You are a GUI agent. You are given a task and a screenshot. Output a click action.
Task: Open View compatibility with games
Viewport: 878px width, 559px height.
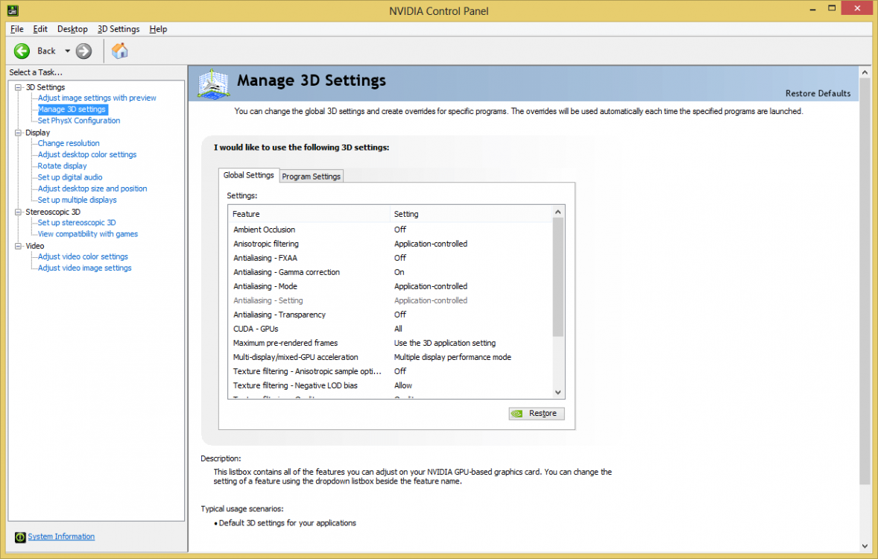click(x=87, y=234)
